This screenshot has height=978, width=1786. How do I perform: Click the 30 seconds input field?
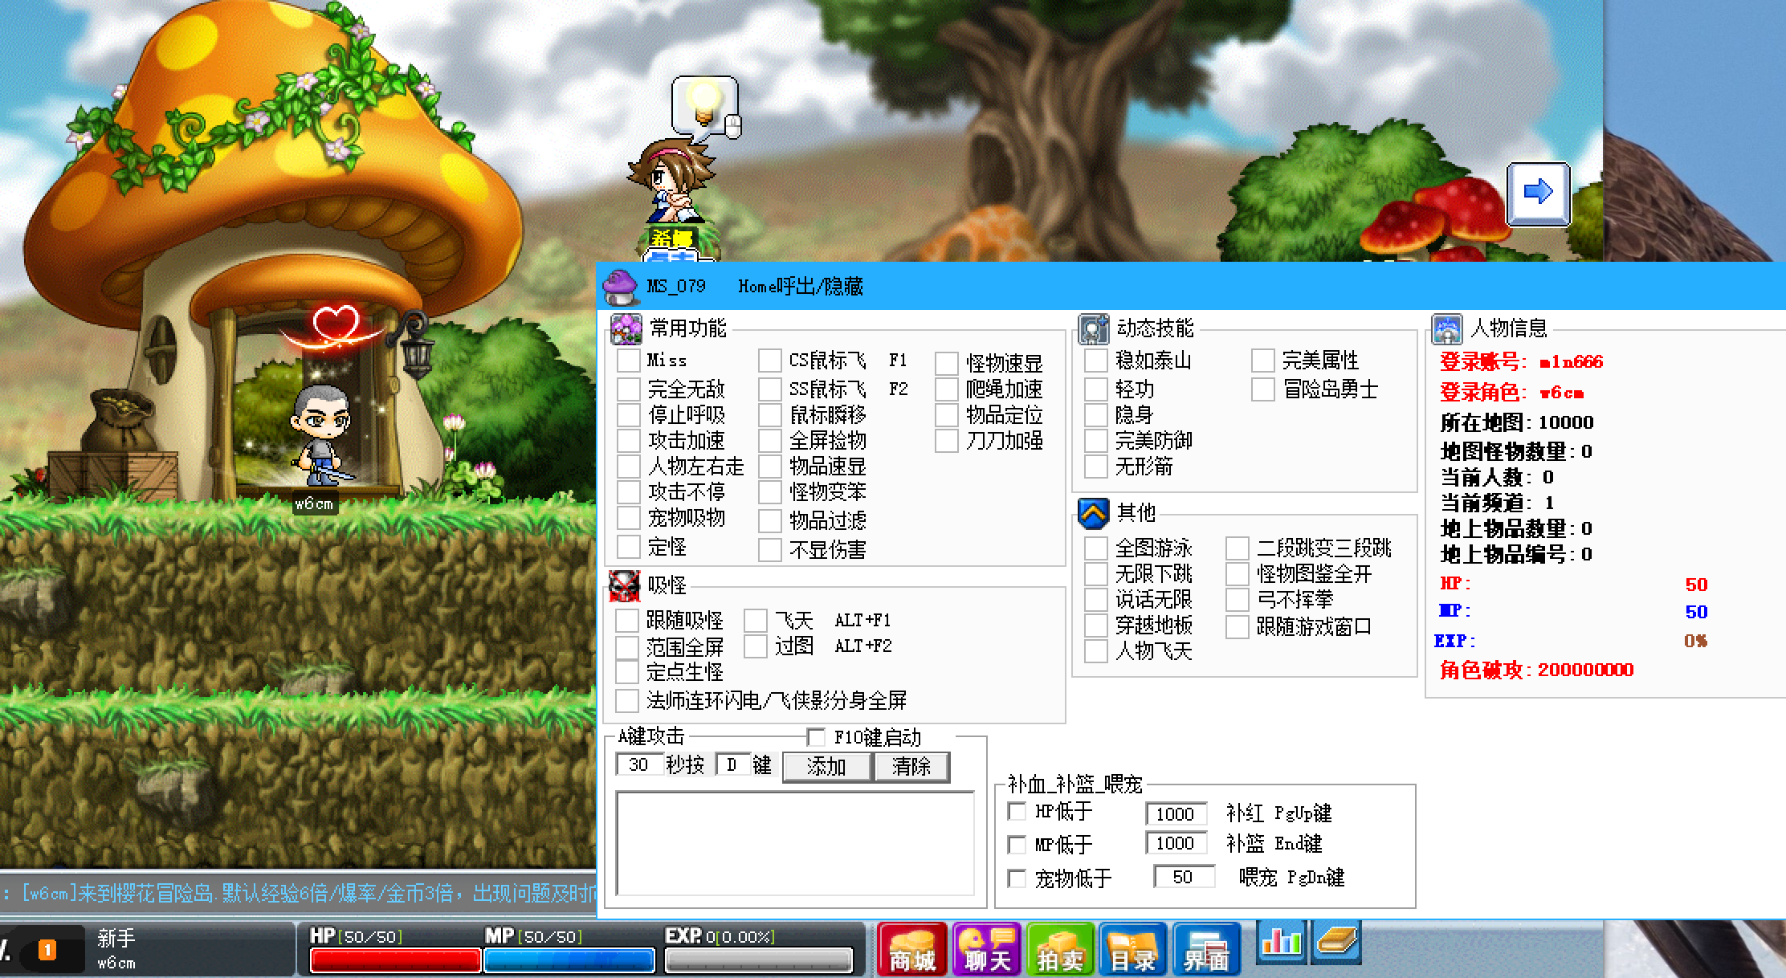639,764
